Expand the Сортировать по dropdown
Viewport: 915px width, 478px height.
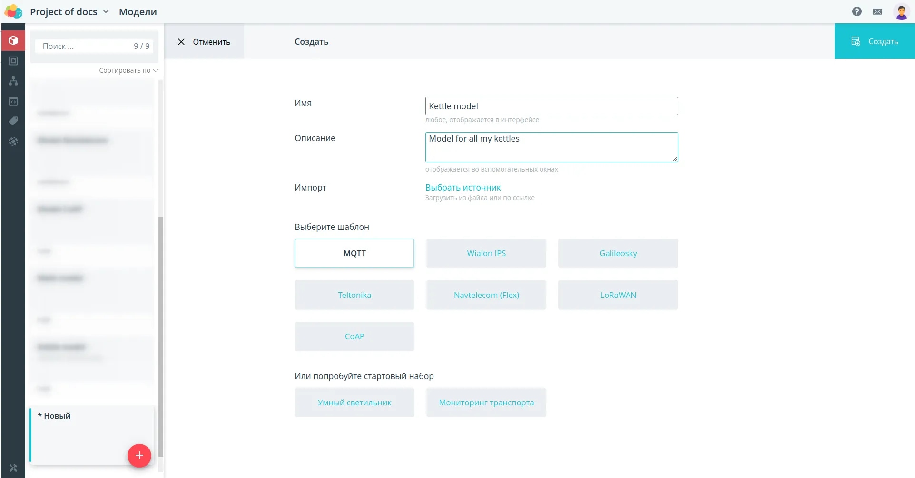coord(128,70)
